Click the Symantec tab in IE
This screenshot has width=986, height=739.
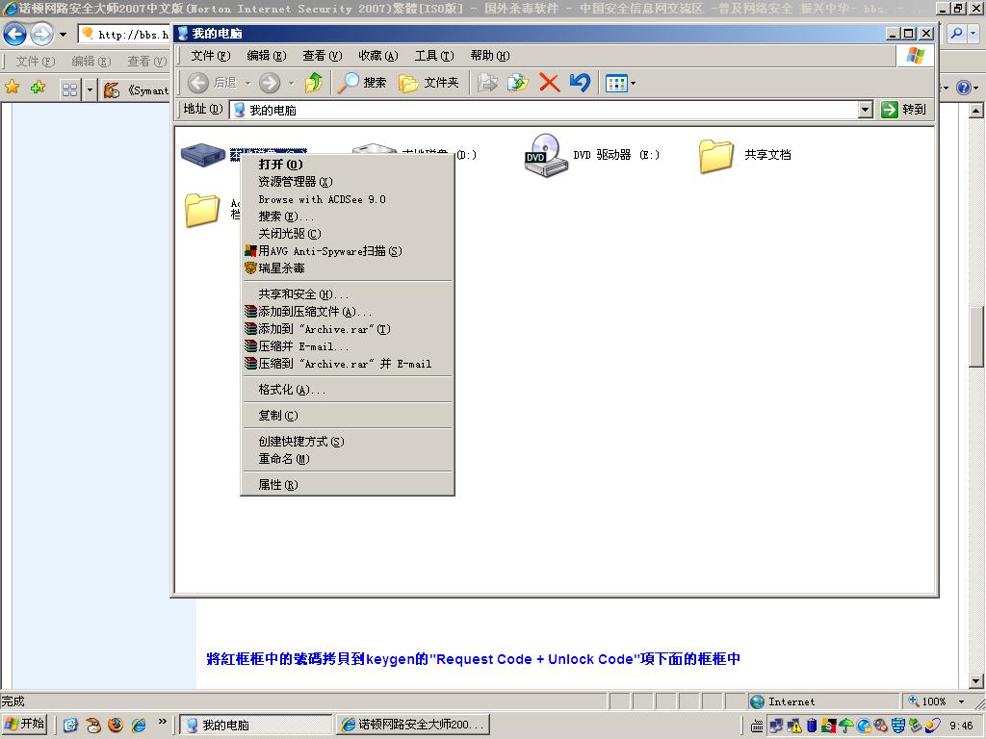click(x=136, y=90)
